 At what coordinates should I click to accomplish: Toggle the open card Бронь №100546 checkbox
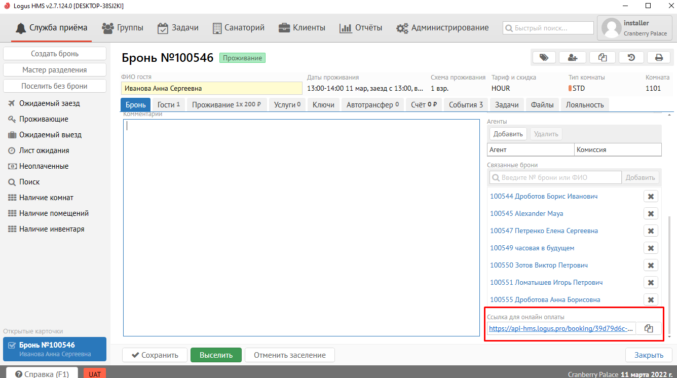pyautogui.click(x=12, y=346)
